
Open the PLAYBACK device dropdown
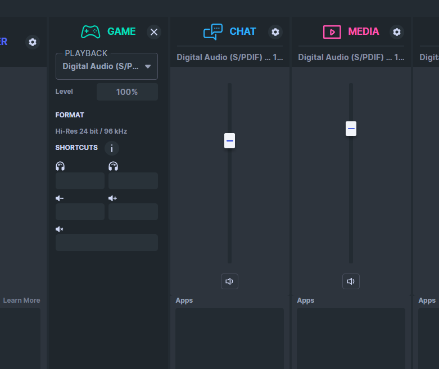[107, 66]
